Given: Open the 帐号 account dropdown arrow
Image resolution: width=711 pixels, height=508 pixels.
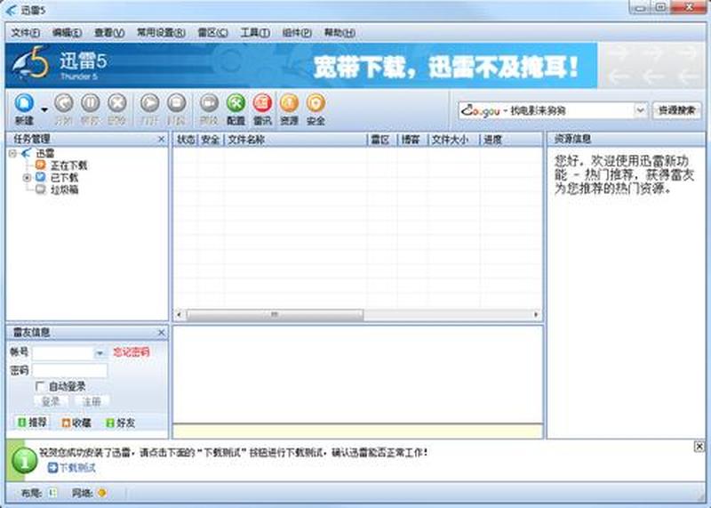Looking at the screenshot, I should (x=100, y=352).
